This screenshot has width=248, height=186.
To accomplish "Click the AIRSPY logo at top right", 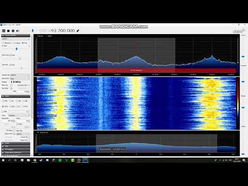I will click(x=239, y=31).
